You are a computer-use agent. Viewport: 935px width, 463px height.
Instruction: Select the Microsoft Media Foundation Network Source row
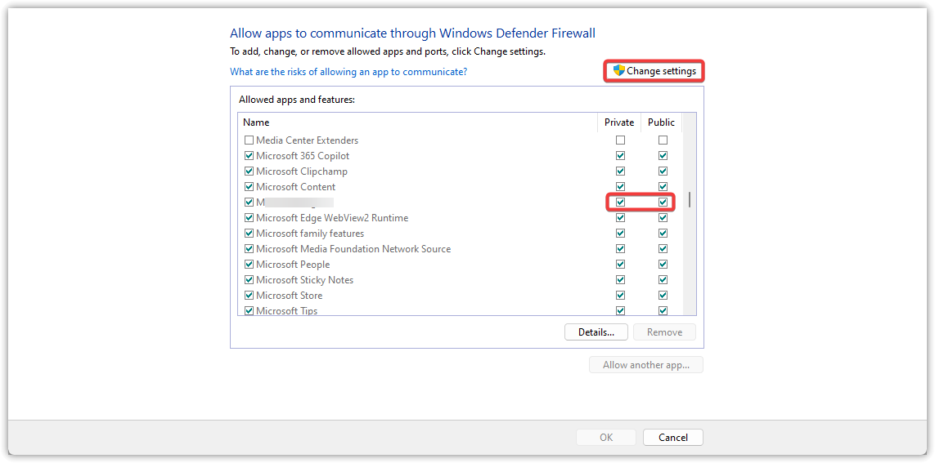(x=353, y=249)
